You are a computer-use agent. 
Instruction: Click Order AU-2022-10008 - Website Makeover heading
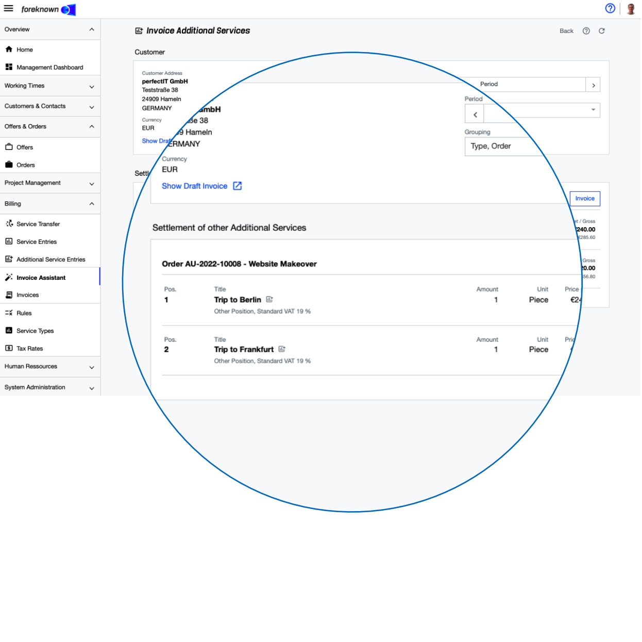point(239,264)
